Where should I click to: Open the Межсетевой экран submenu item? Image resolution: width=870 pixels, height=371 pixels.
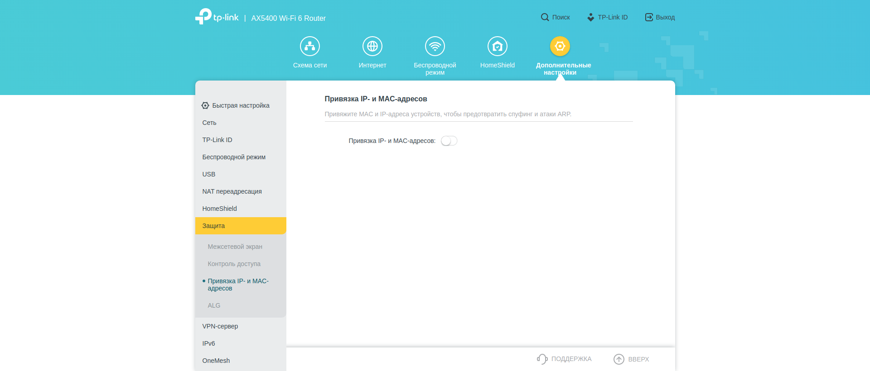coord(235,247)
